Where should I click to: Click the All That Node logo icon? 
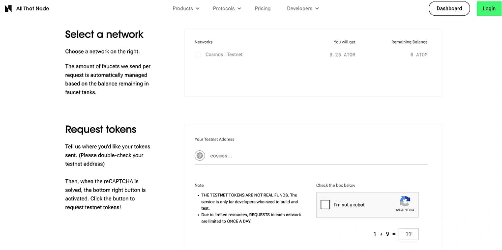[x=8, y=9]
